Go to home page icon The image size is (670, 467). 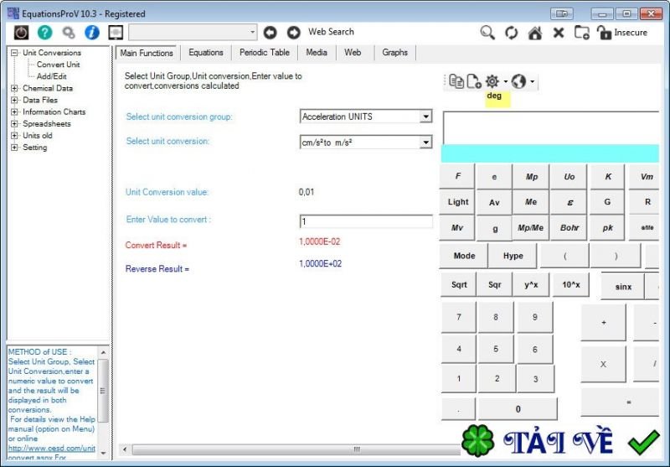coord(535,33)
